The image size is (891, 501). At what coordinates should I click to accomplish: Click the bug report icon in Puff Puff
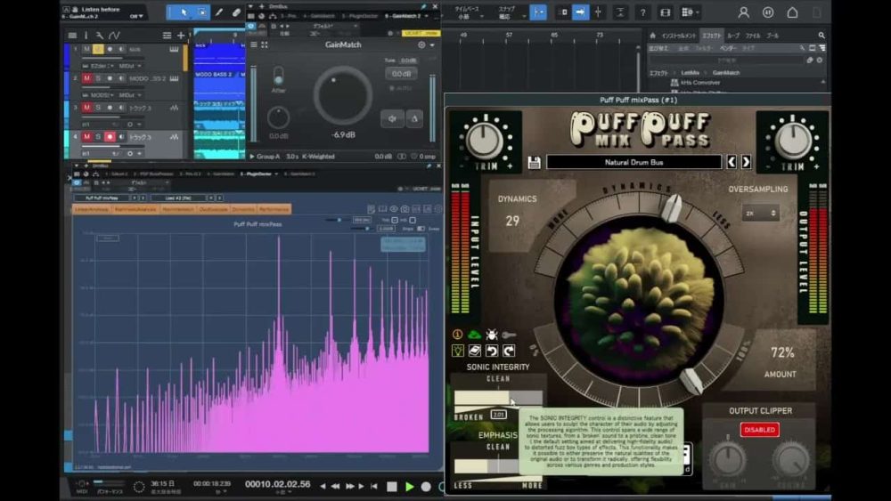[x=492, y=335]
